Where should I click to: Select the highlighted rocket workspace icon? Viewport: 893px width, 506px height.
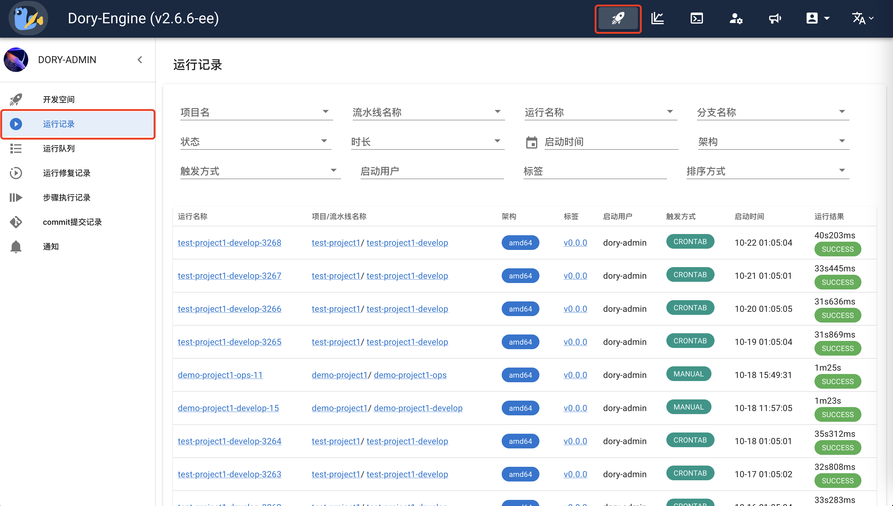[618, 18]
